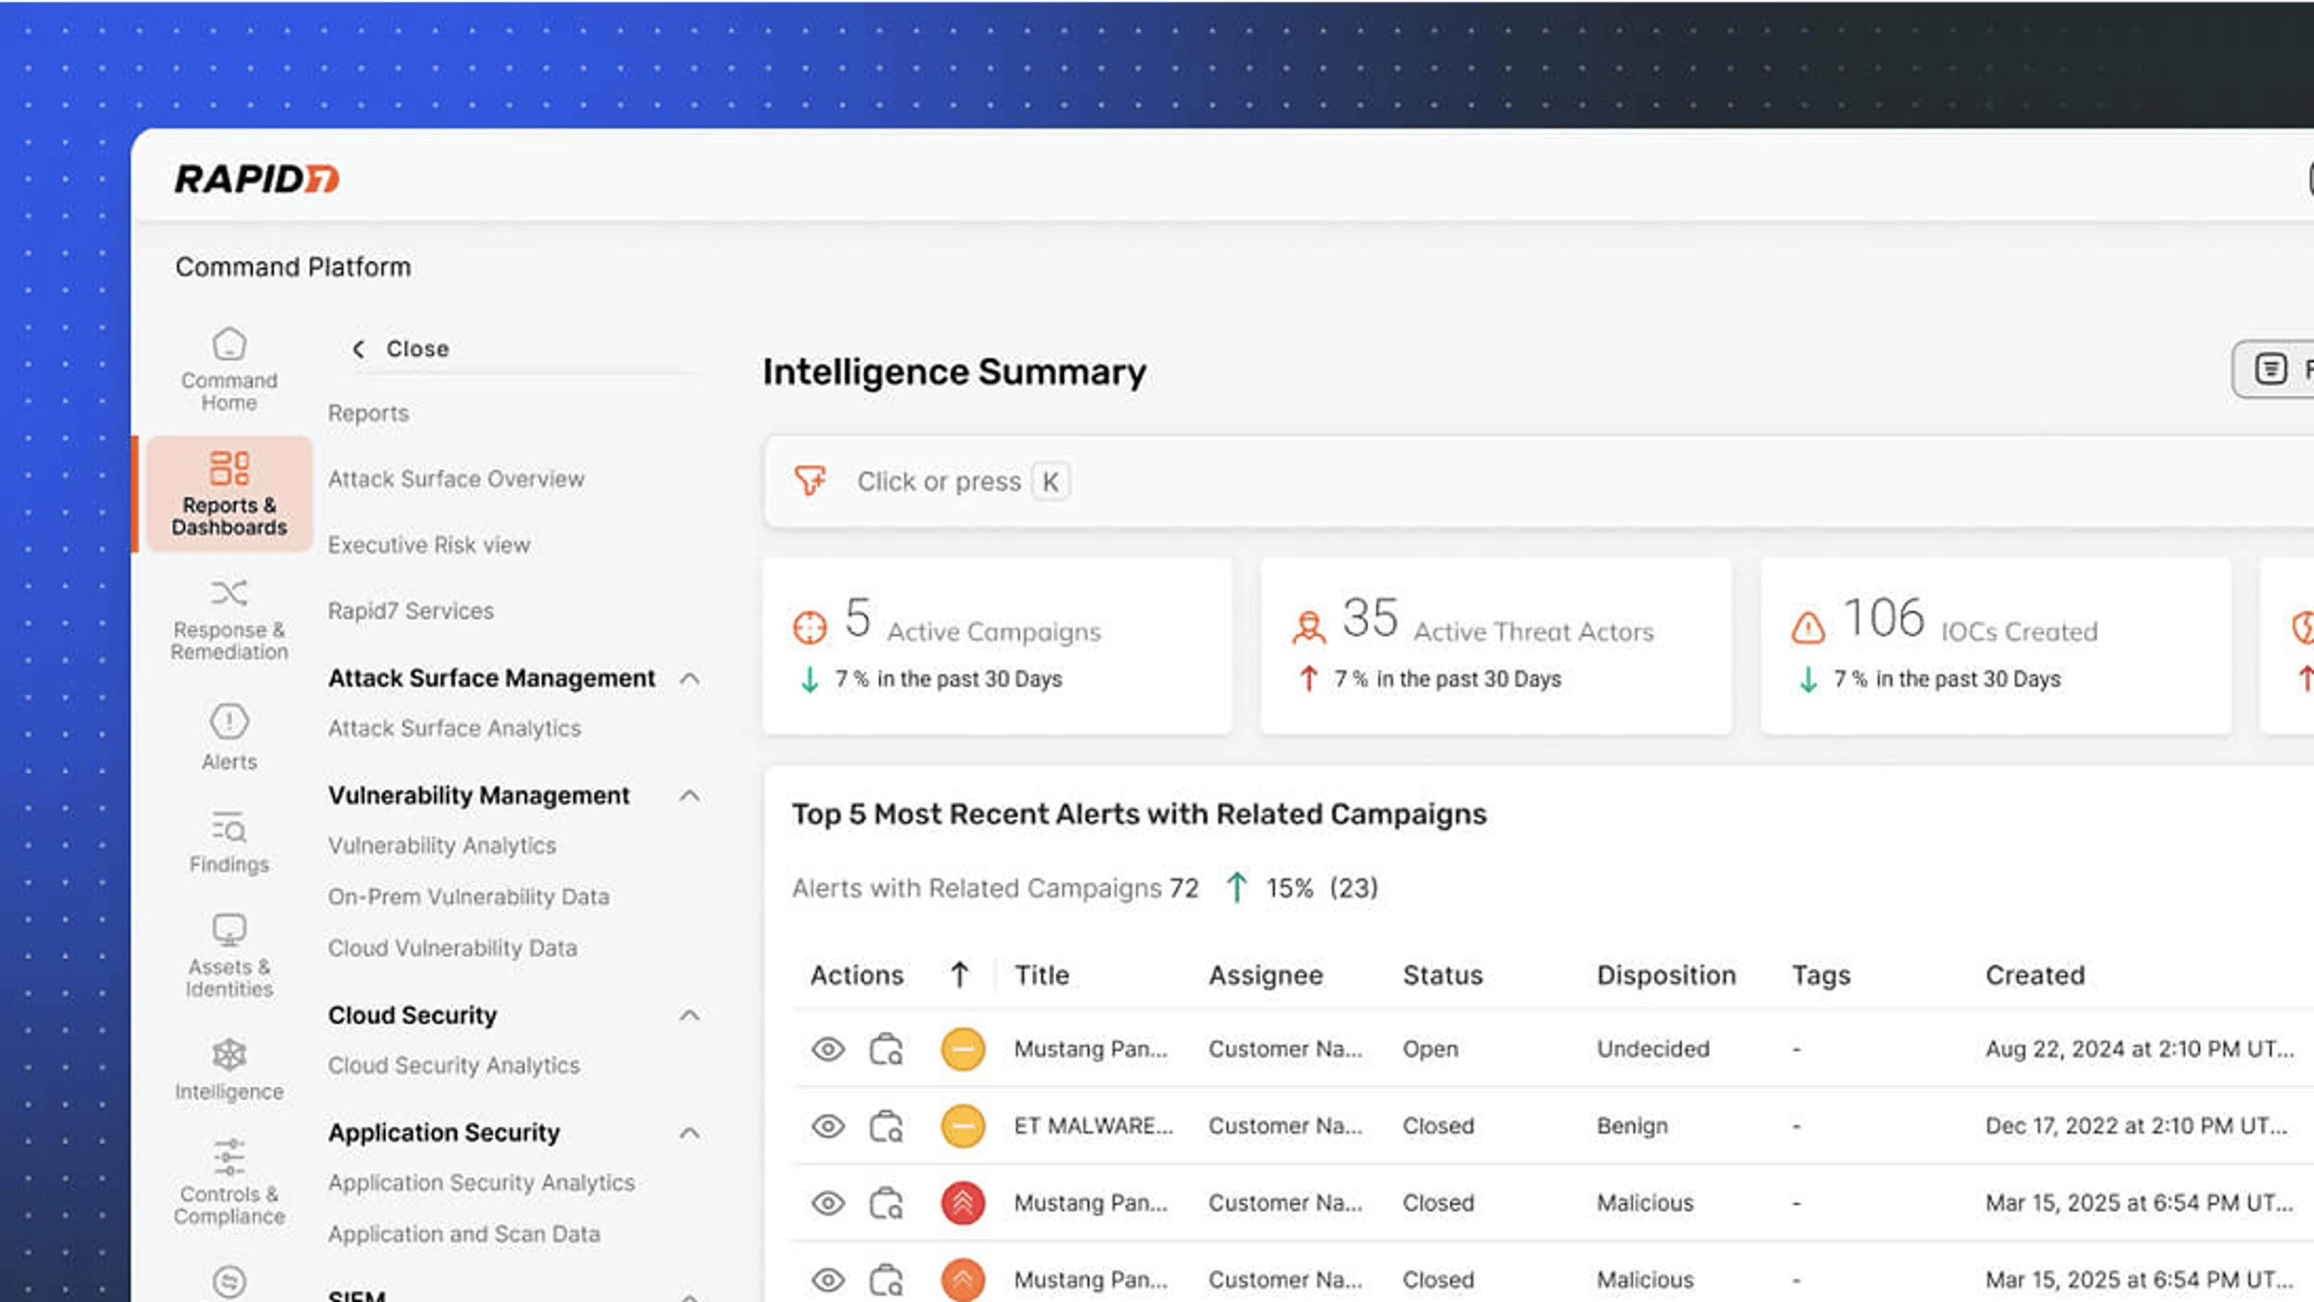Open Controls & Compliance section
Image resolution: width=2314 pixels, height=1302 pixels.
(x=229, y=1182)
